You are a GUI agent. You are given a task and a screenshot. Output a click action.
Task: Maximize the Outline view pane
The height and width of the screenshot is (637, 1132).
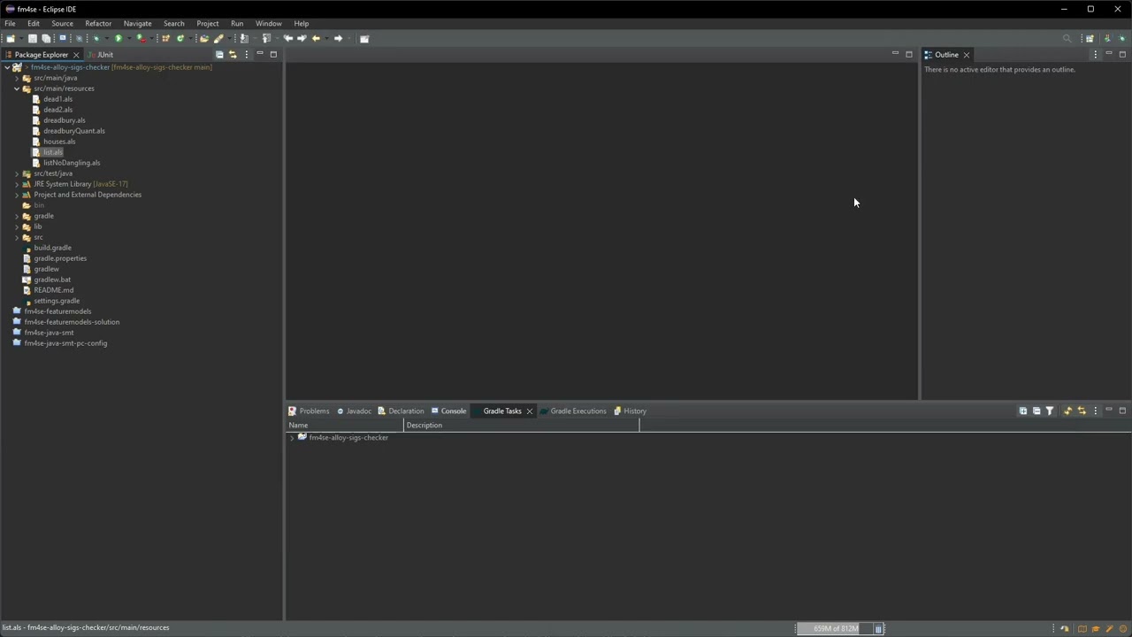tap(1122, 54)
